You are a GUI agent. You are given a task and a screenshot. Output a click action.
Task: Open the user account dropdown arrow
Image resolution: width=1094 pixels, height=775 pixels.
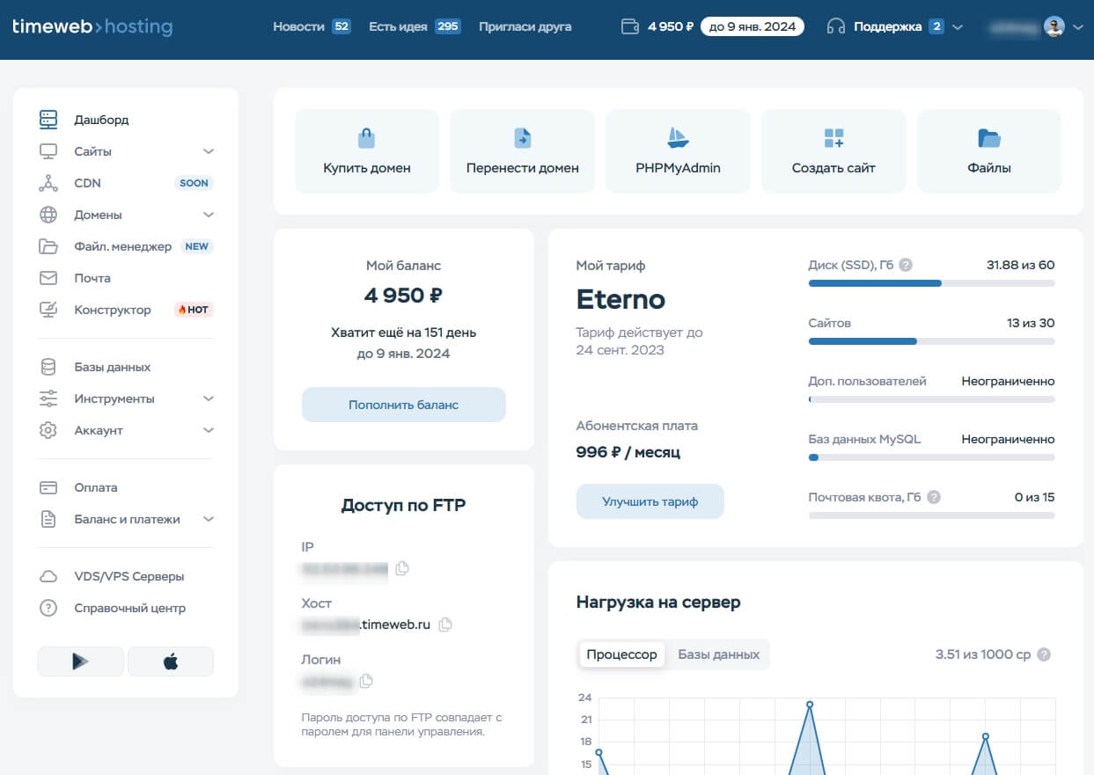[x=1078, y=27]
